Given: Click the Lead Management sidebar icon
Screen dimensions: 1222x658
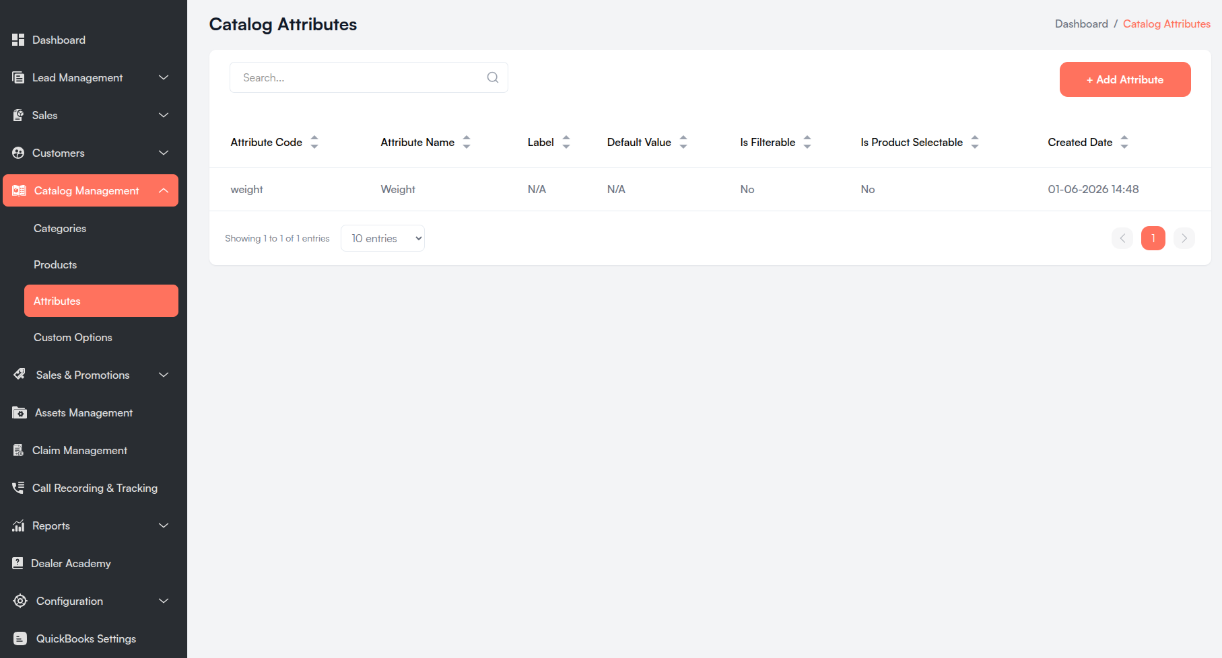Looking at the screenshot, I should click(18, 77).
